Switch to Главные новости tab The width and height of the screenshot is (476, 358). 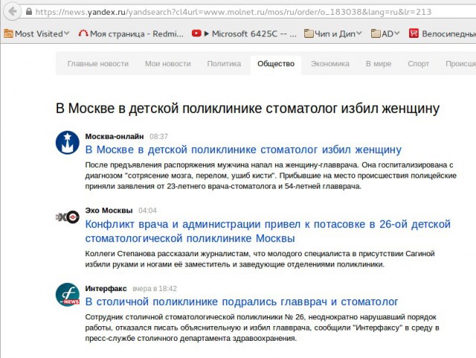tap(97, 64)
